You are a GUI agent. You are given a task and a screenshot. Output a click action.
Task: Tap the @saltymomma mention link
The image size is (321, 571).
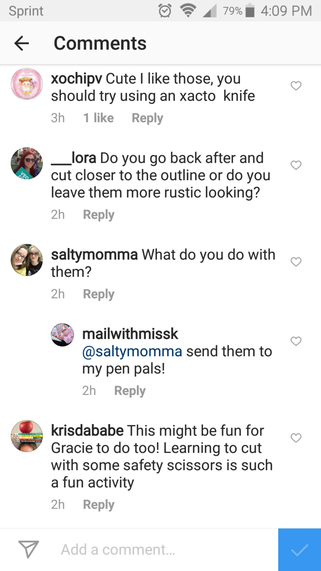click(x=132, y=351)
